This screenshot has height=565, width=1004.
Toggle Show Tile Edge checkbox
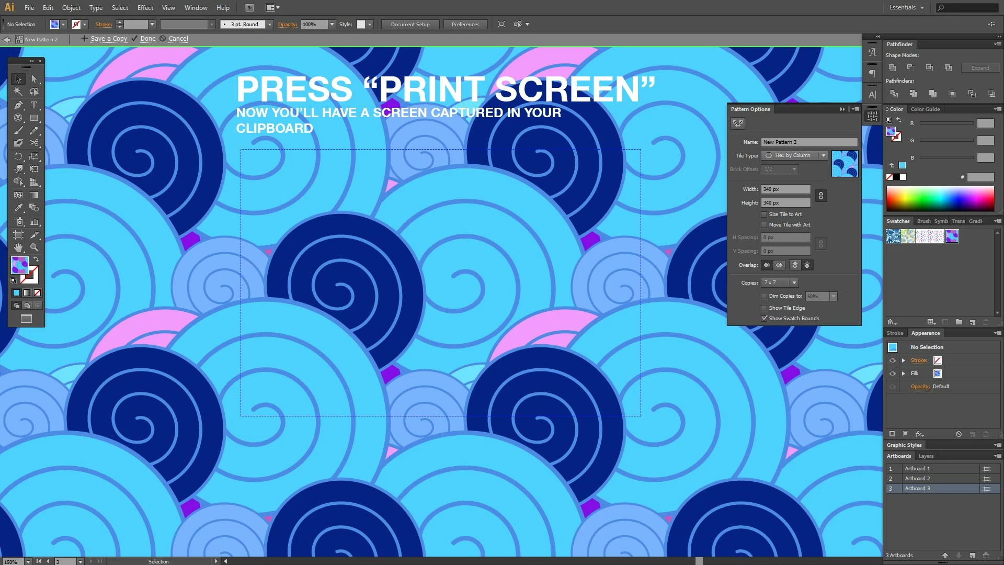[x=764, y=308]
